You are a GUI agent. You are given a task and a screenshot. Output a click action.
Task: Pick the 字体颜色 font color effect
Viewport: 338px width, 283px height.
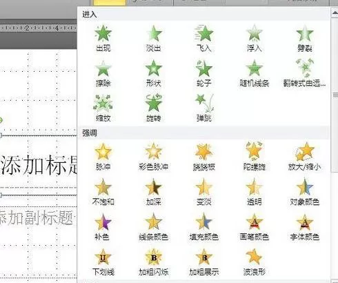point(304,227)
